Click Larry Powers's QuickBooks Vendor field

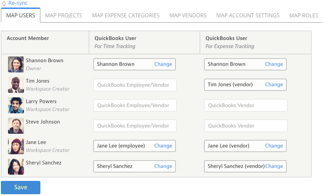pos(246,105)
